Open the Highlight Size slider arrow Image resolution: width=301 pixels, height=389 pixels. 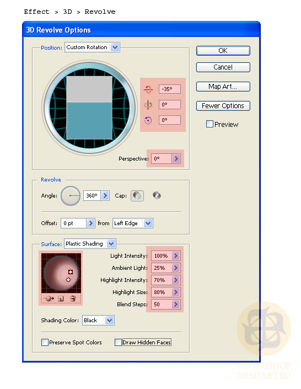pyautogui.click(x=176, y=292)
